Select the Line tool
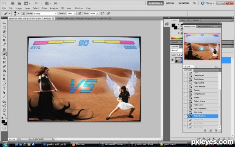235x147 pixels. click(x=4, y=96)
